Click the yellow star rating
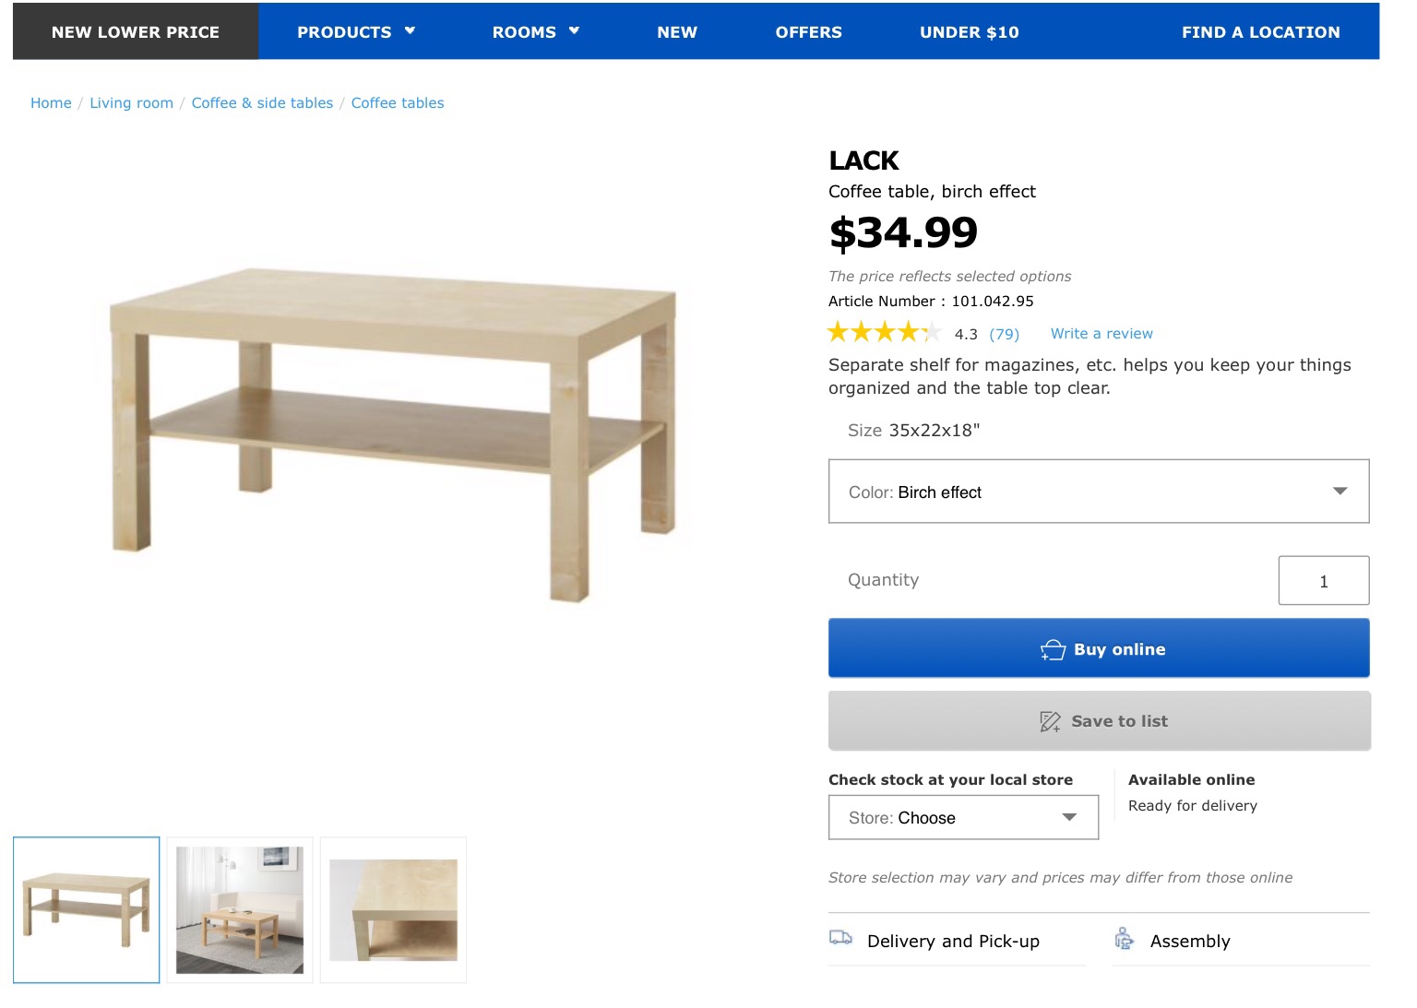The width and height of the screenshot is (1417, 1008). [883, 333]
